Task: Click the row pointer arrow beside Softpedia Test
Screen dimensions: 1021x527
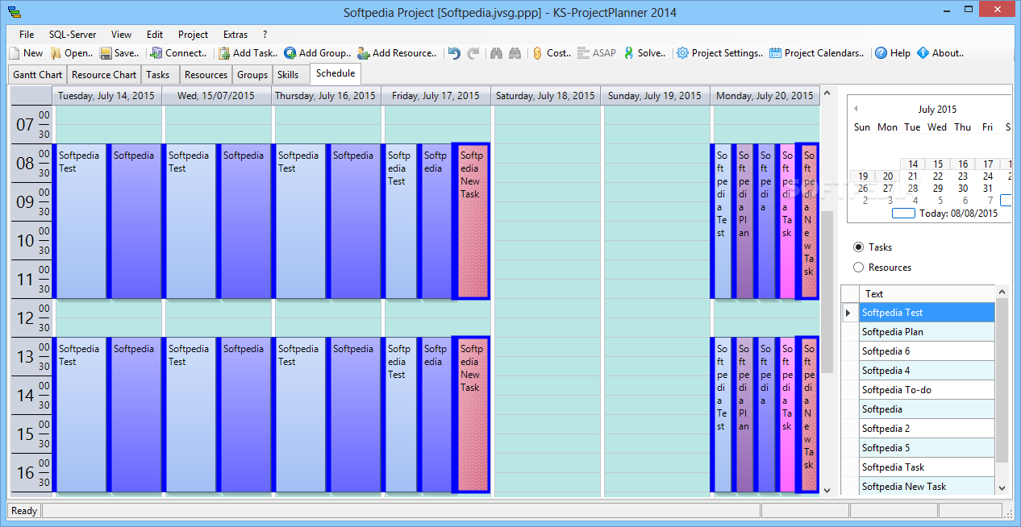Action: click(x=848, y=313)
